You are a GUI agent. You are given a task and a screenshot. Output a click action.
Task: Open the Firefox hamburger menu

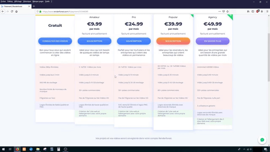267,11
